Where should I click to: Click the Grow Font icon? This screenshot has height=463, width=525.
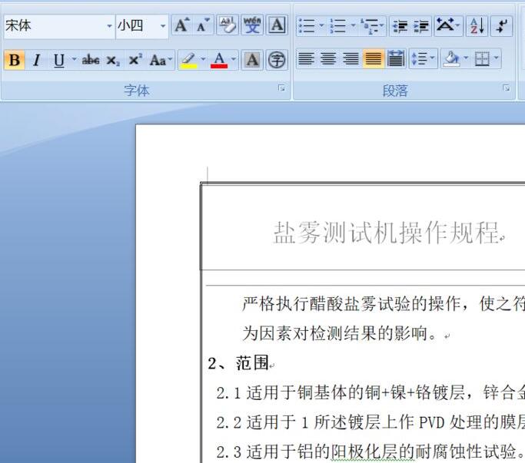pyautogui.click(x=182, y=25)
